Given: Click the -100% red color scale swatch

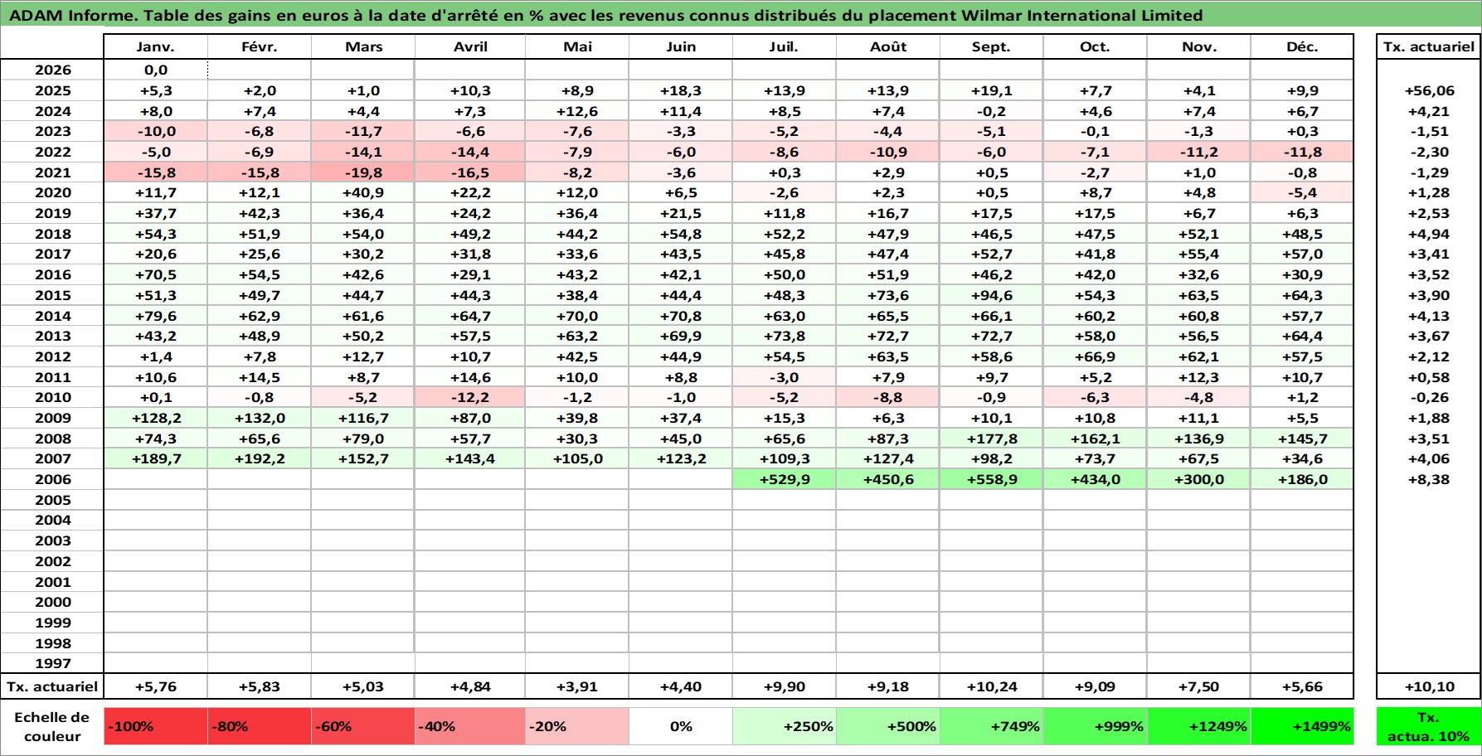Looking at the screenshot, I should tap(156, 726).
